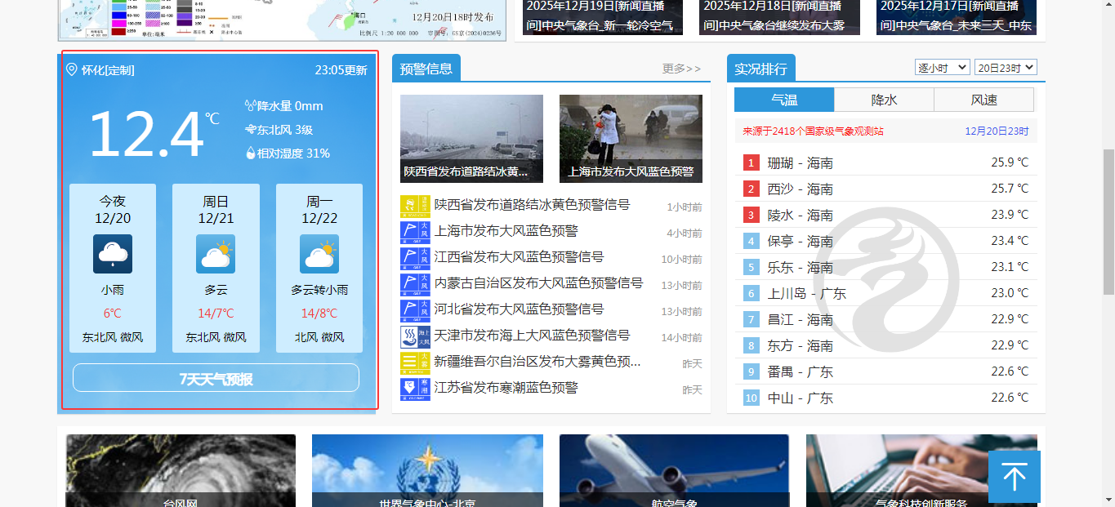Click the blue gale warning icon for 上海市
The width and height of the screenshot is (1115, 507).
415,233
